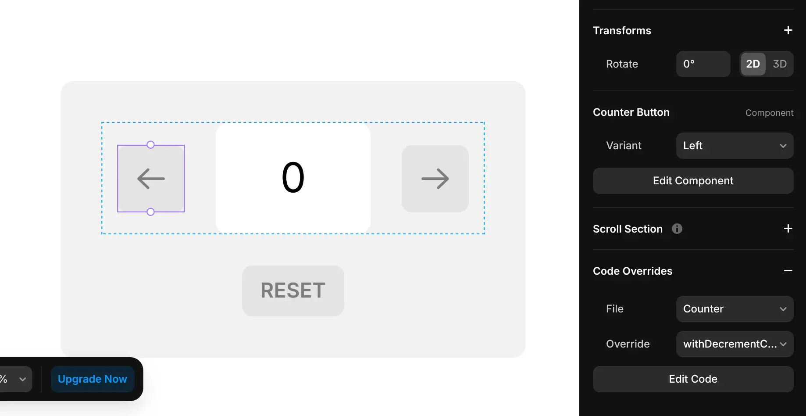Collapse Code Overrides with minus icon

tap(788, 271)
